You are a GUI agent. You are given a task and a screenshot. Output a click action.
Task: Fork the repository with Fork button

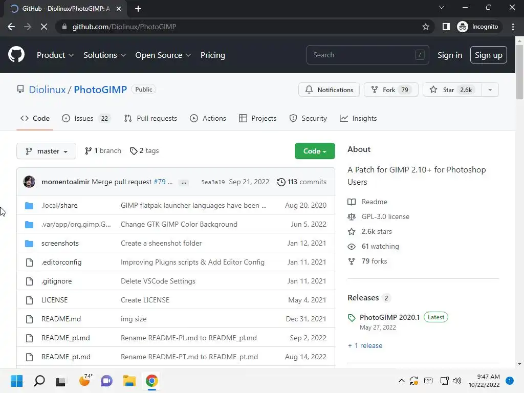[x=390, y=90]
